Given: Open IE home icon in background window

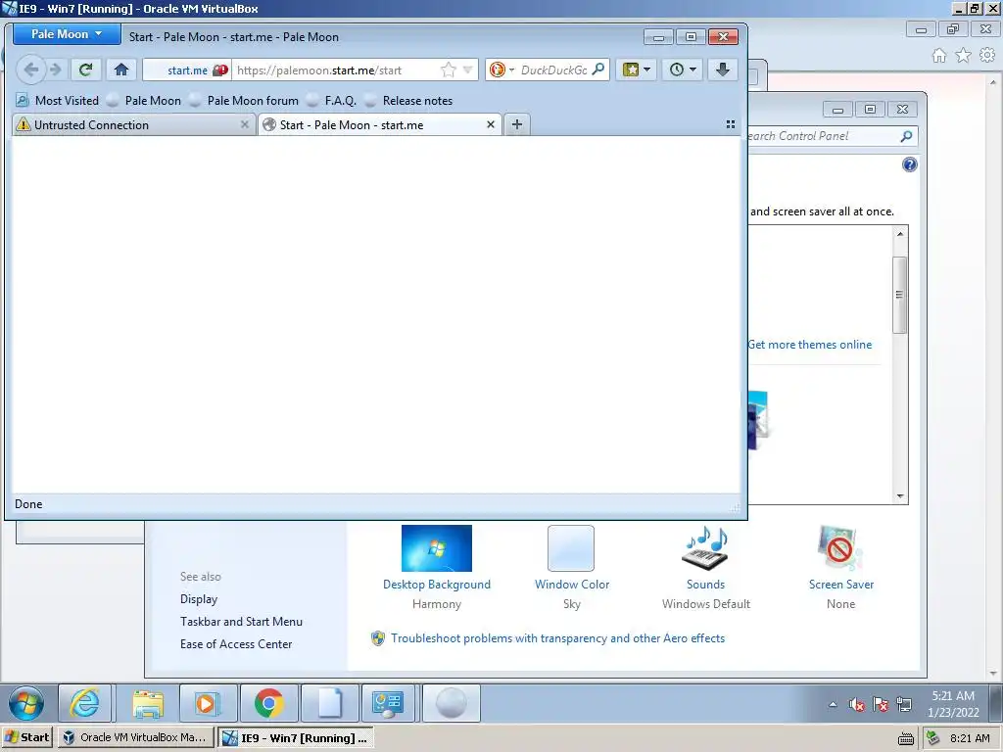Looking at the screenshot, I should pyautogui.click(x=939, y=56).
